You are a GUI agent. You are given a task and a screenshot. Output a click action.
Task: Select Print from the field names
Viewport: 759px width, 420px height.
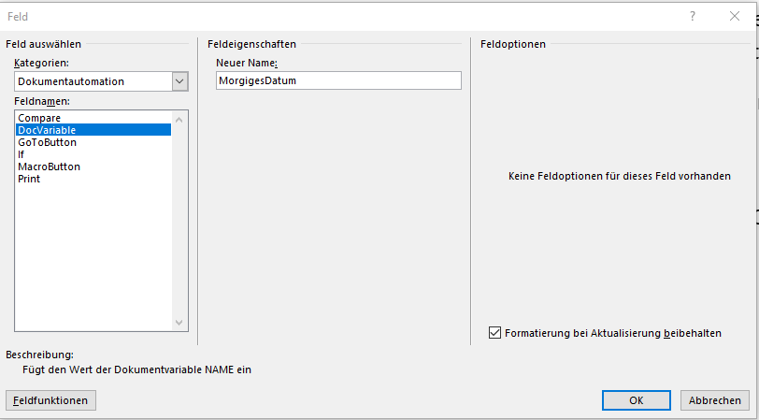(29, 179)
